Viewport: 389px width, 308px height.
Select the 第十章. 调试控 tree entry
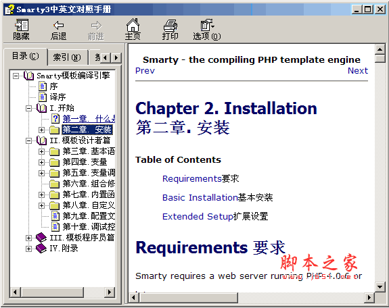click(89, 227)
